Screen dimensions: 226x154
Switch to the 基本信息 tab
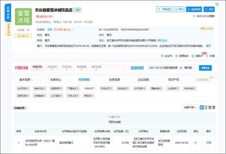[x=26, y=80]
